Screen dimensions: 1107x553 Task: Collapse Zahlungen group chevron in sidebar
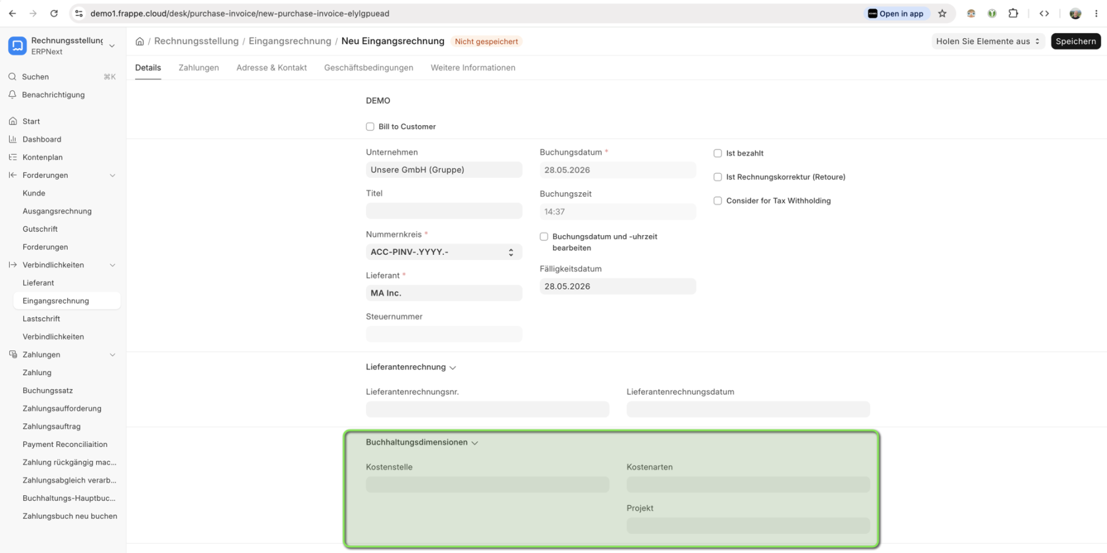click(x=112, y=354)
